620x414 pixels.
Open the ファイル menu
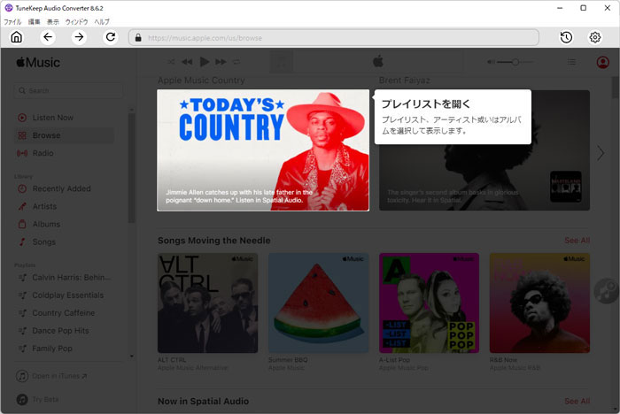pos(12,22)
